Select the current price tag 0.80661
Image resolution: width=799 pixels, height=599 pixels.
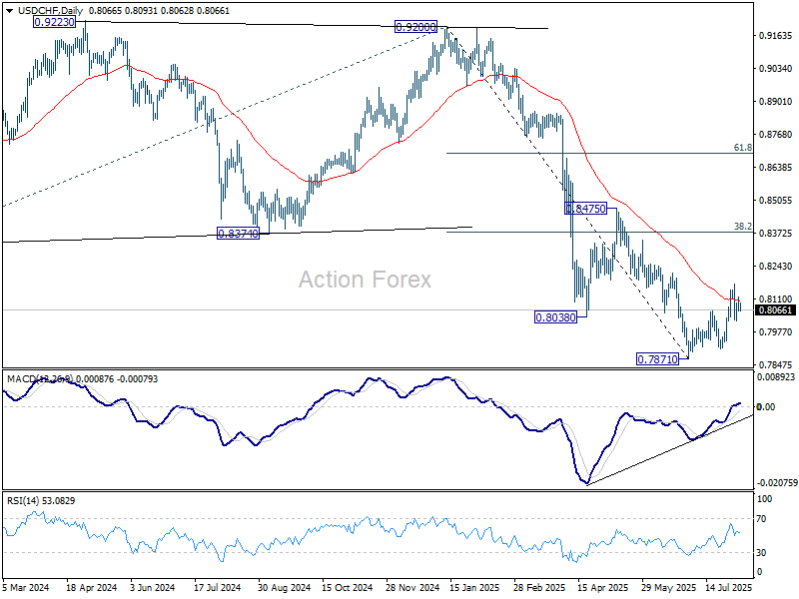(x=776, y=310)
